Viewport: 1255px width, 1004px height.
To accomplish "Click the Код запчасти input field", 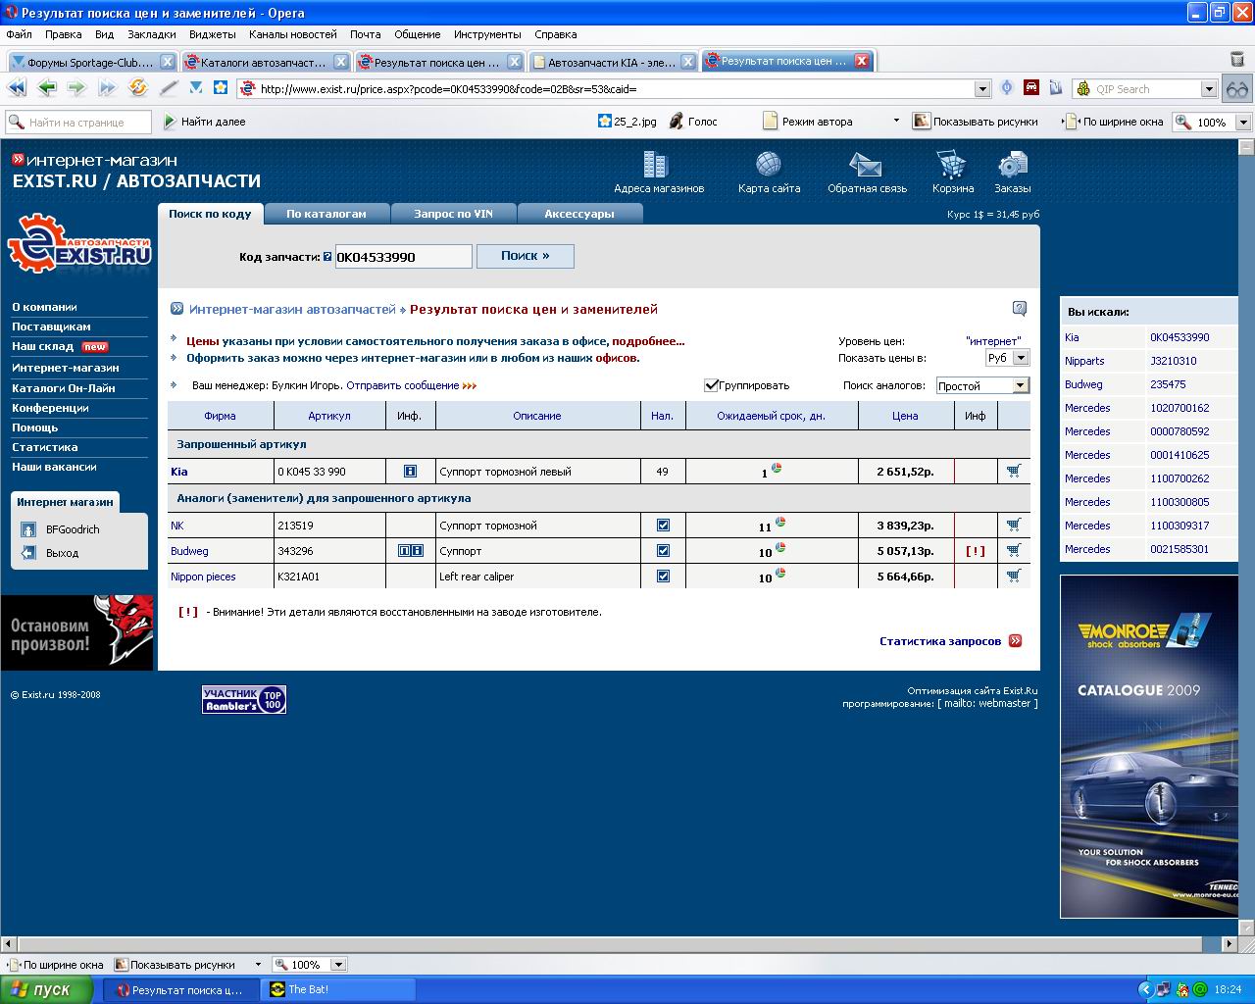I will (x=403, y=257).
